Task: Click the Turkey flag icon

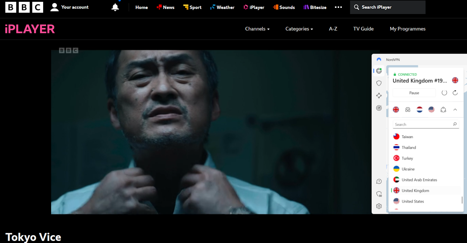Action: click(x=396, y=158)
